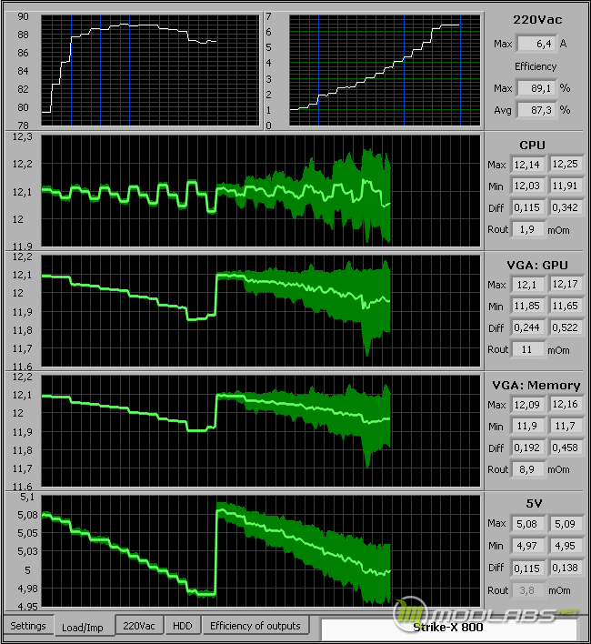The height and width of the screenshot is (644, 591).
Task: Open the Efficiency of outputs tab
Action: (255, 626)
